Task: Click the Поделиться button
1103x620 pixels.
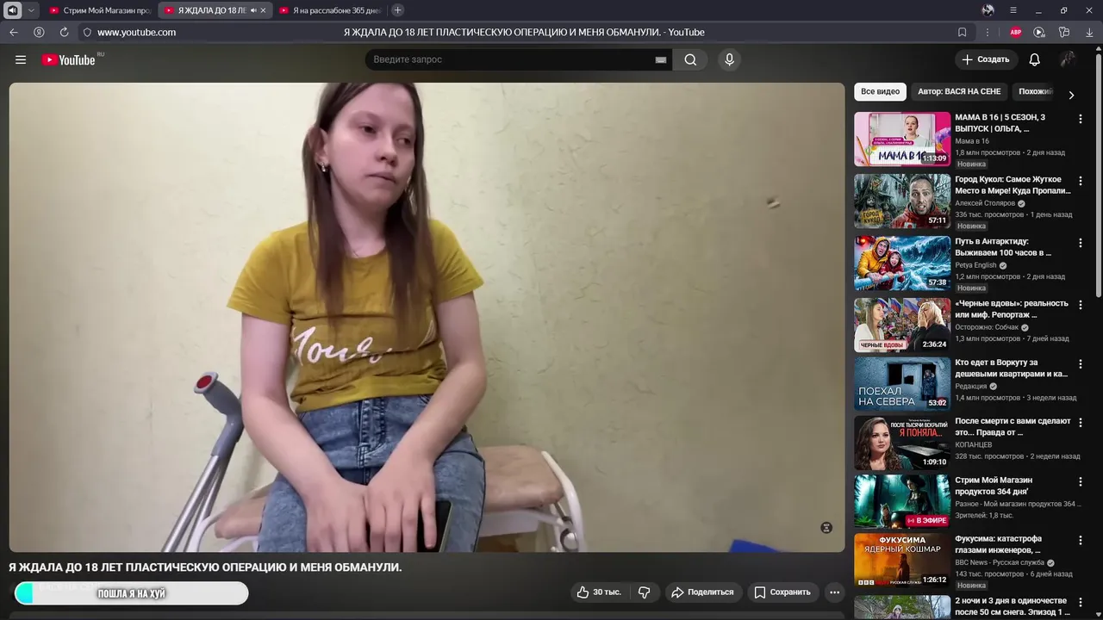Action: pos(702,592)
